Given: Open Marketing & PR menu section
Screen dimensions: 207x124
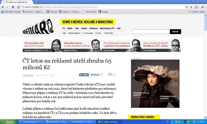Looking at the screenshot, I should click(x=107, y=28).
